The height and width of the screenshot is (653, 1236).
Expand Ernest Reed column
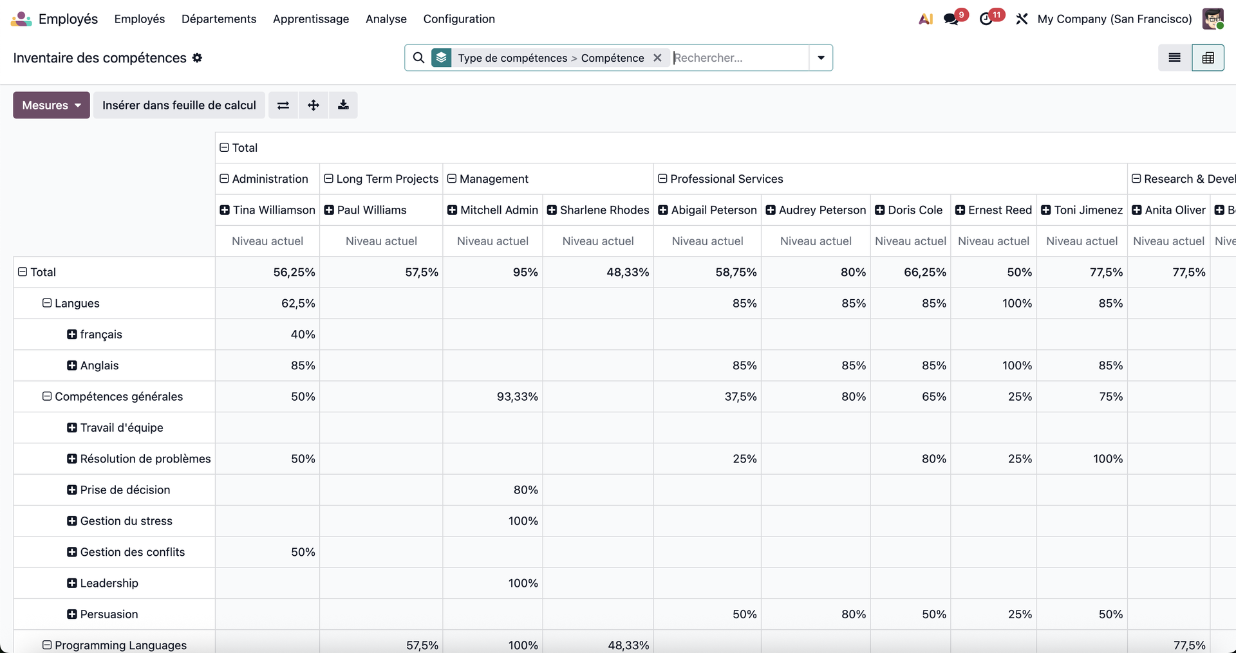pos(960,210)
